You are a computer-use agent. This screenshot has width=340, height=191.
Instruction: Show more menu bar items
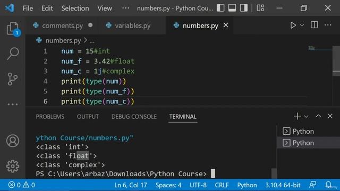[125, 8]
